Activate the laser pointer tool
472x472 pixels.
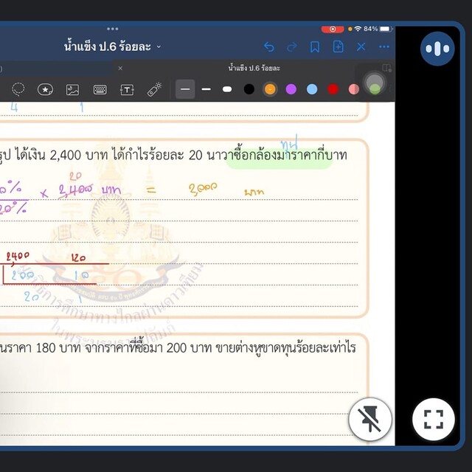(154, 89)
